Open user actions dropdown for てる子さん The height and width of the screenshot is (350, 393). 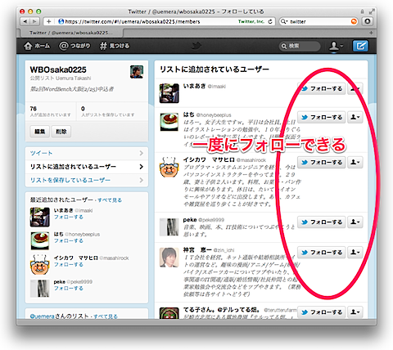[x=355, y=312]
